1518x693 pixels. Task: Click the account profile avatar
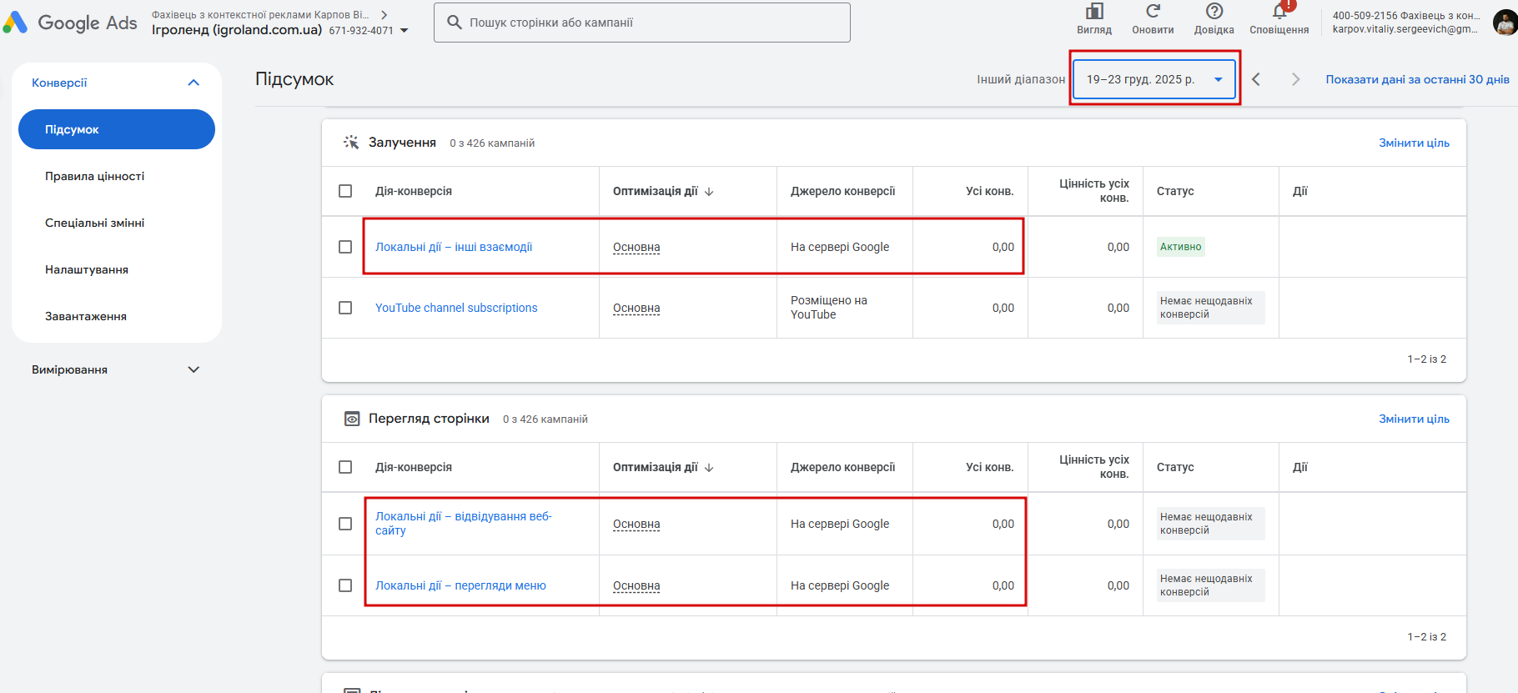1504,23
